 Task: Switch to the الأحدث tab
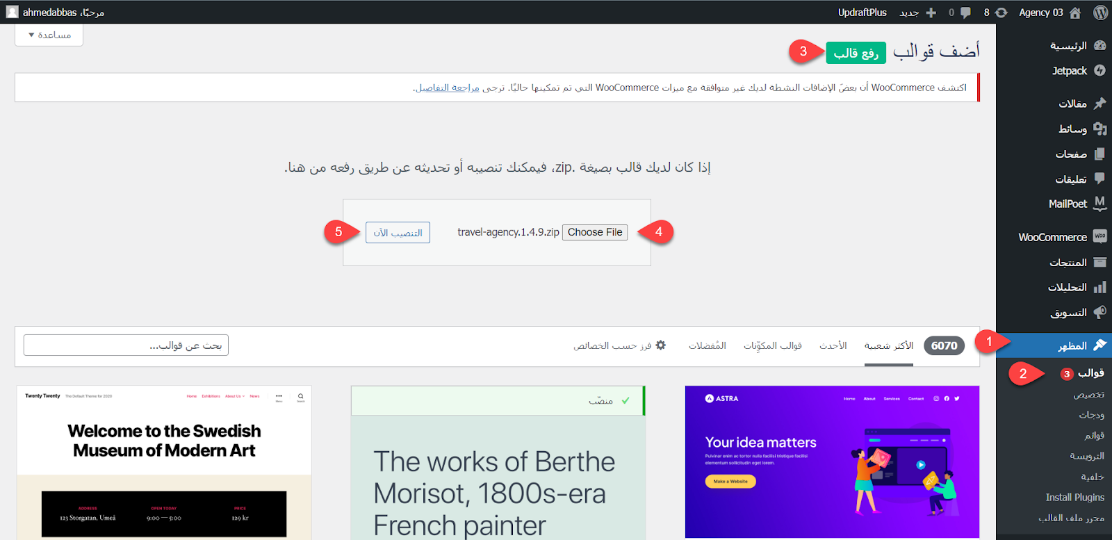pos(833,345)
